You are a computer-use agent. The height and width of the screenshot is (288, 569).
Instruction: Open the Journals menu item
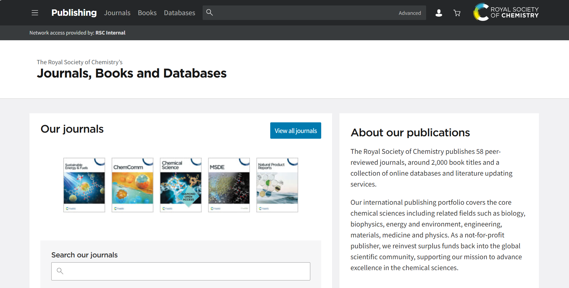pyautogui.click(x=117, y=13)
